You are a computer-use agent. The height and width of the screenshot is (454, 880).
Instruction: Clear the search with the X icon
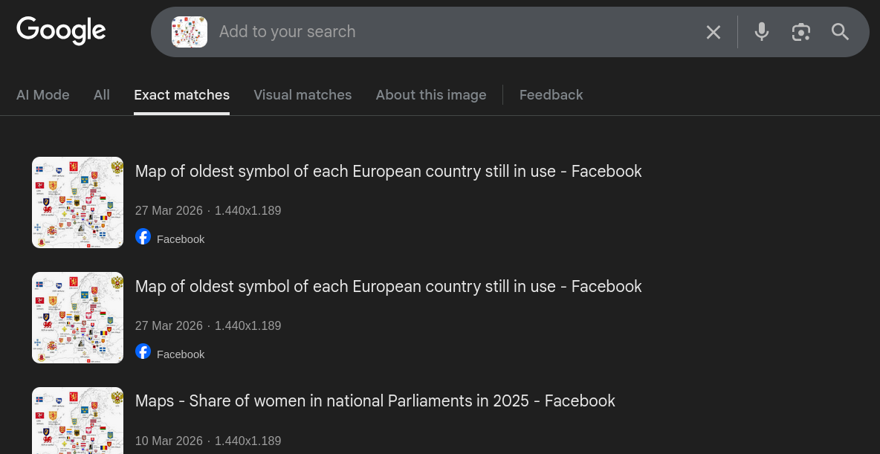(714, 32)
